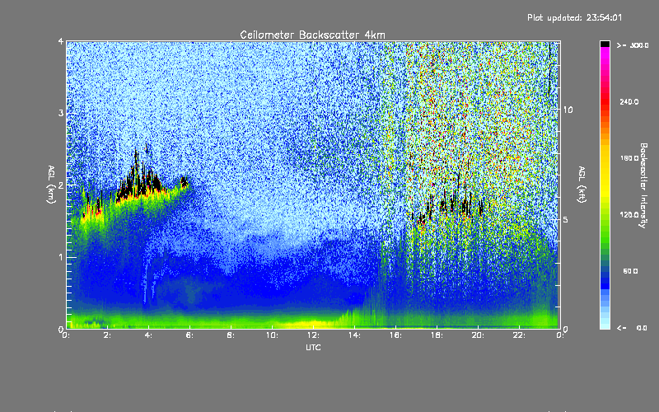Click the "4" tick on AGL (km) axis
The image size is (659, 412).
(x=61, y=41)
